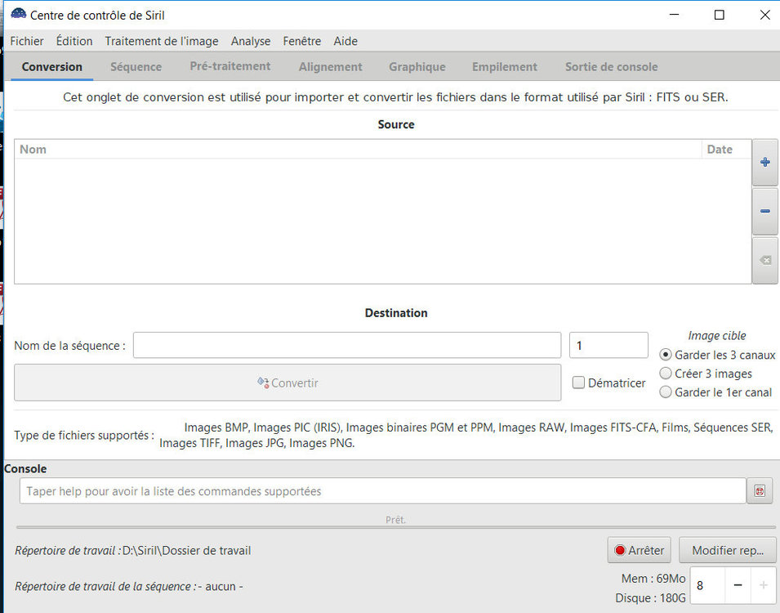780x613 pixels.
Task: Click the Siril app icon in the title bar
Action: tap(19, 15)
